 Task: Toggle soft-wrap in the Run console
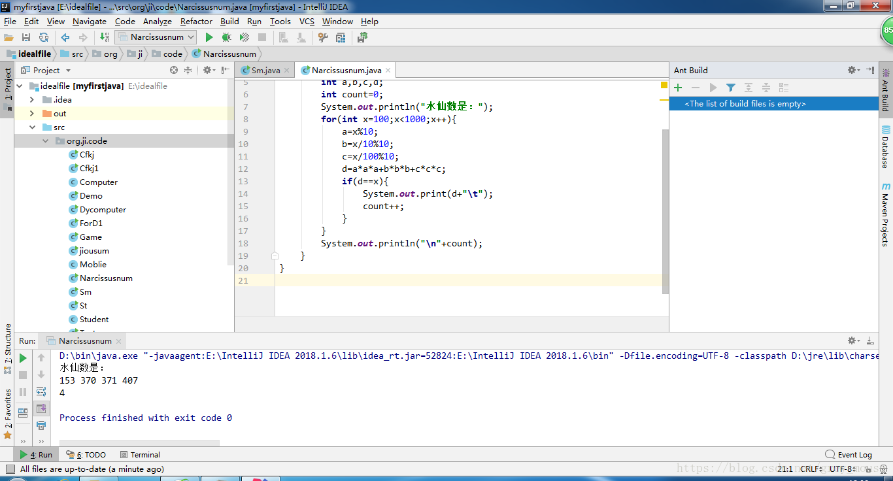click(41, 391)
